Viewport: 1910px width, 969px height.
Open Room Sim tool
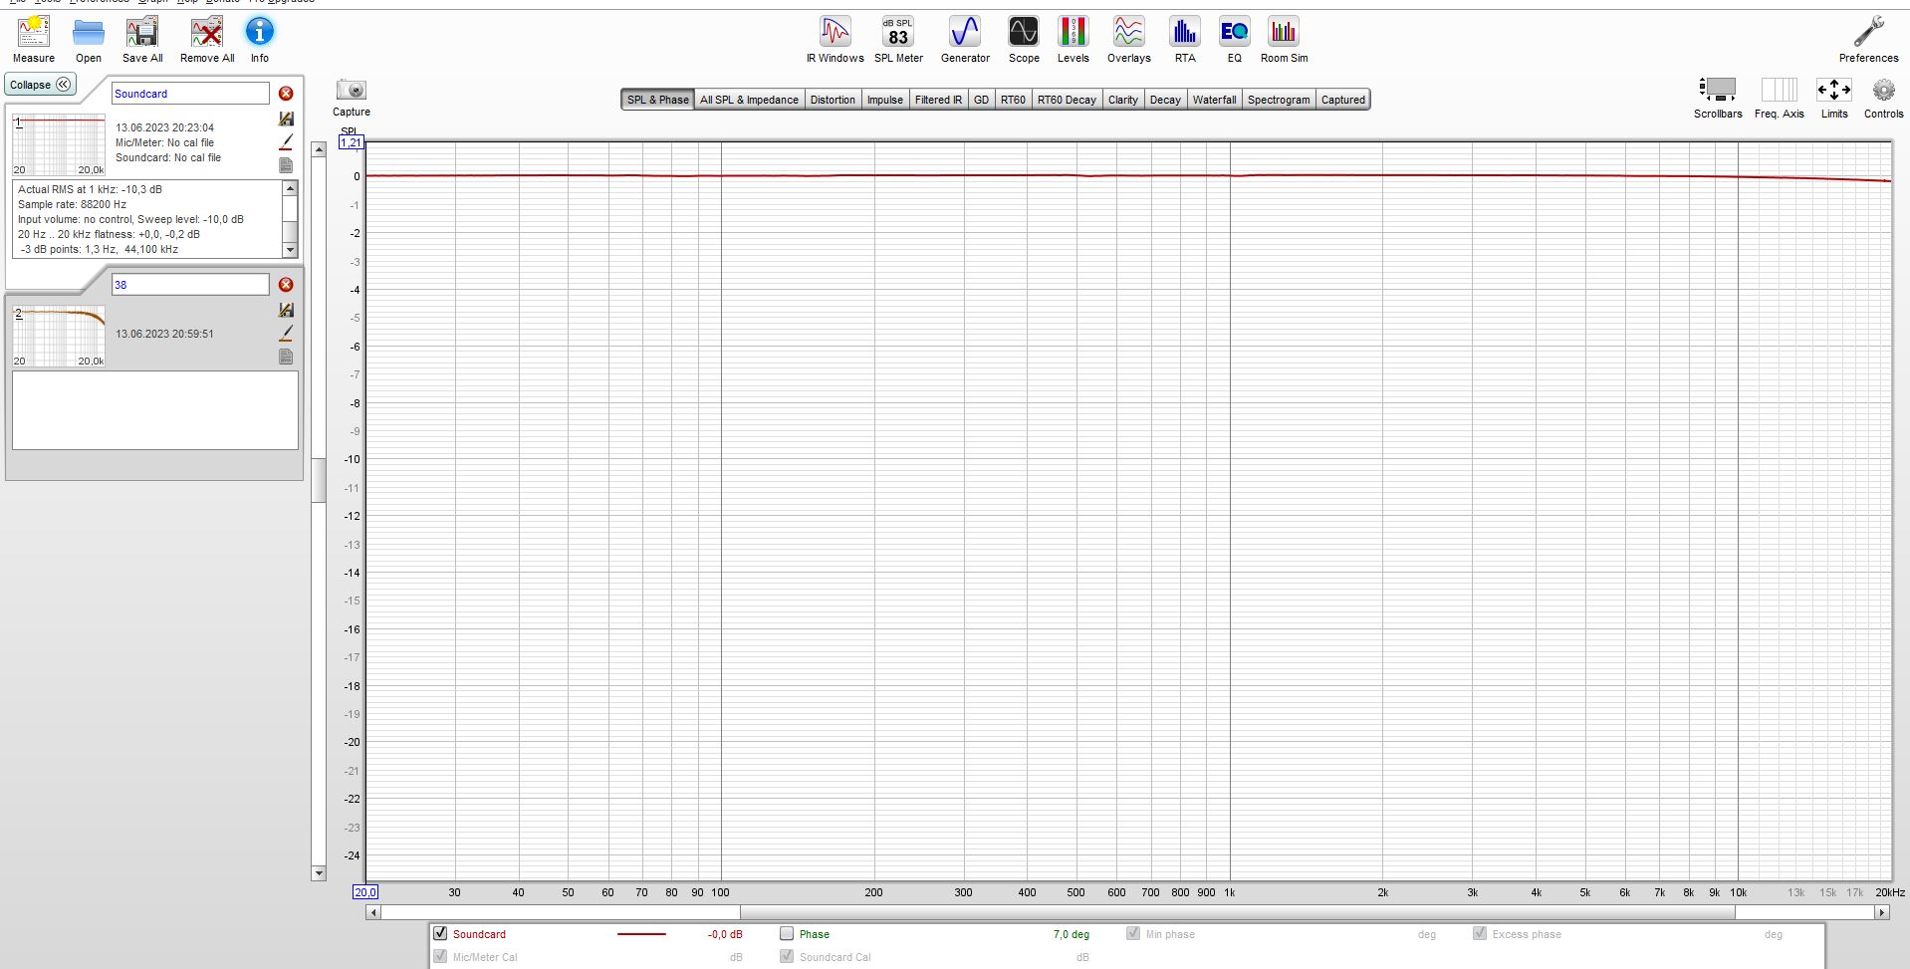click(1284, 40)
